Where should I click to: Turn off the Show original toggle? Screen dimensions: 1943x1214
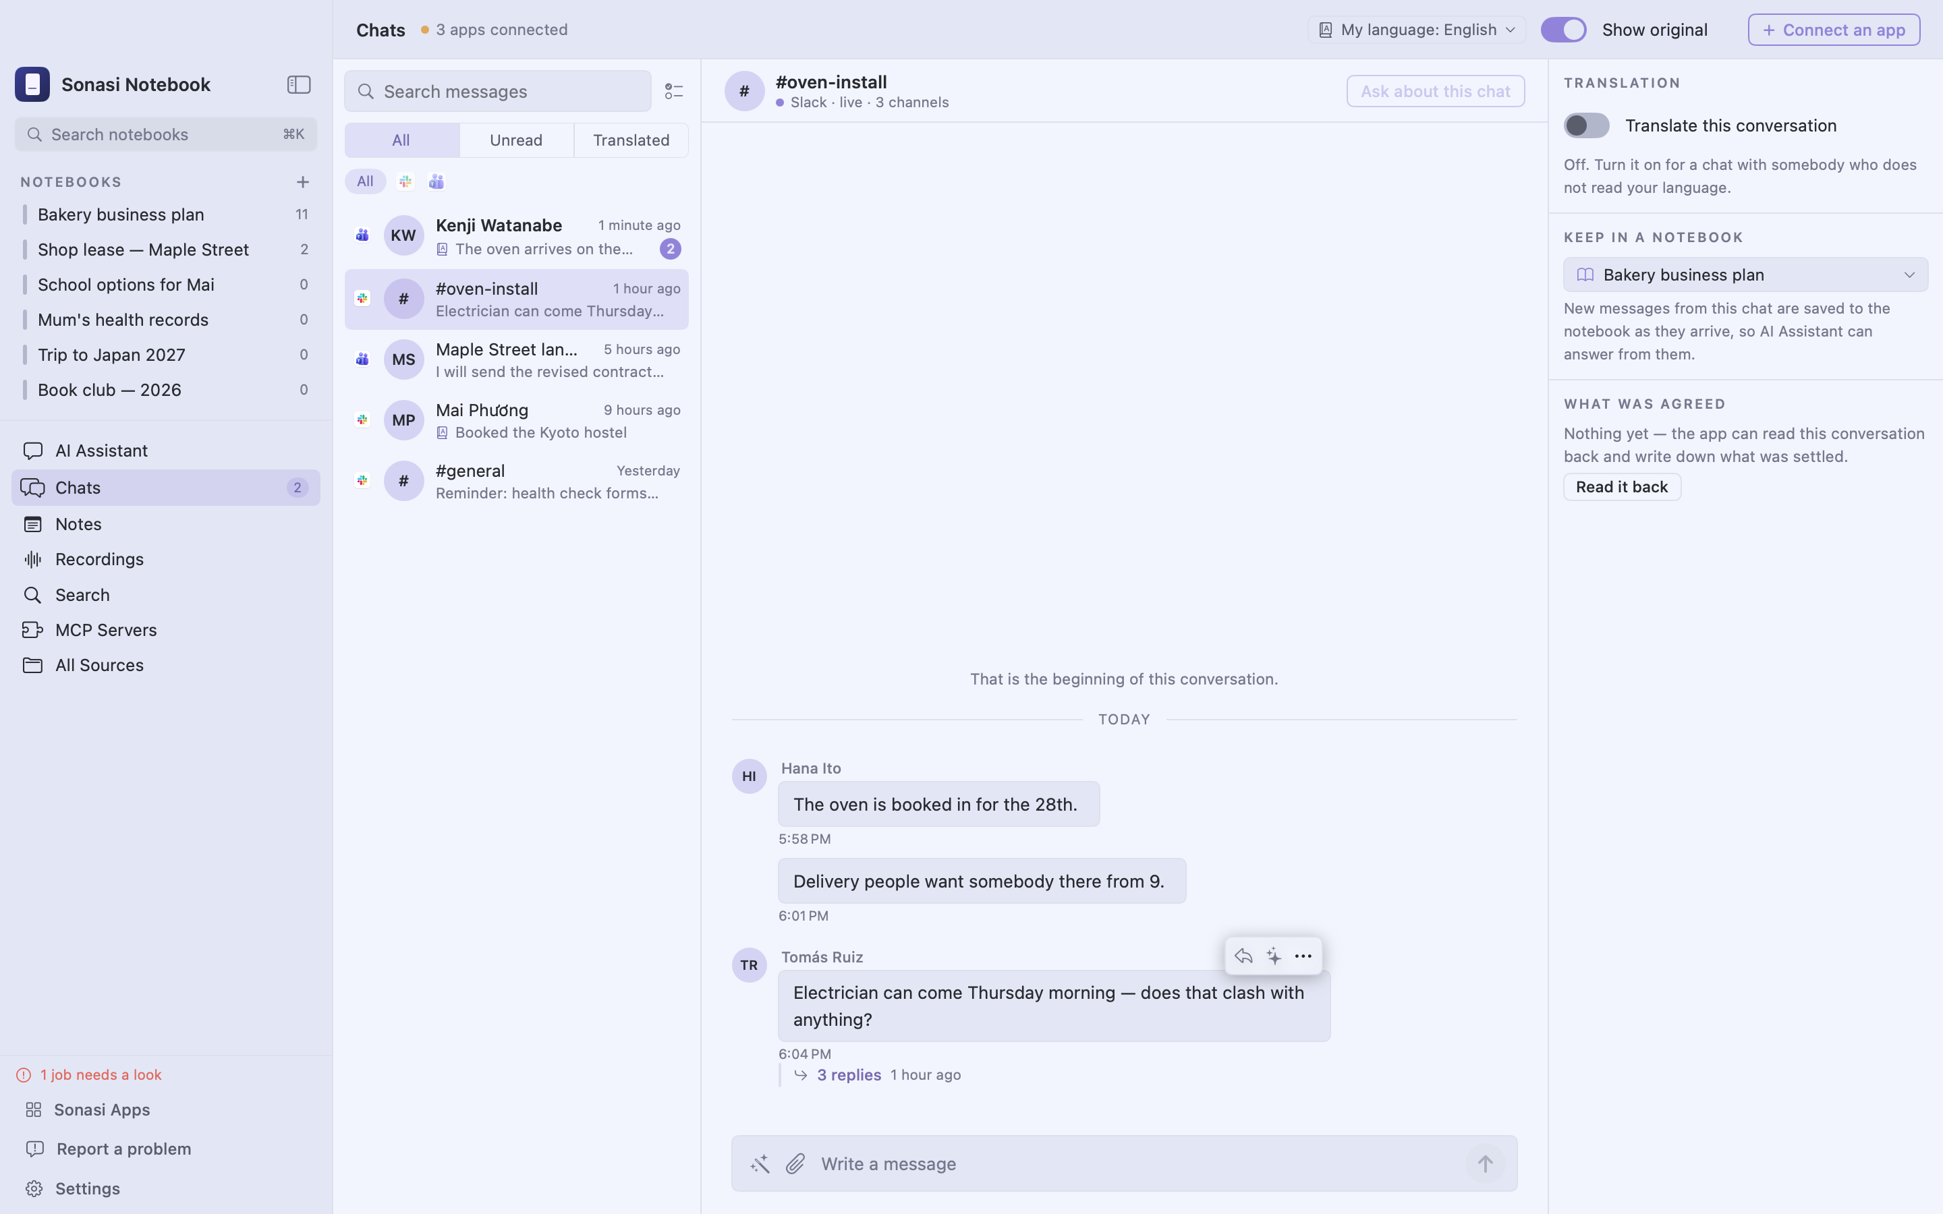(x=1563, y=30)
